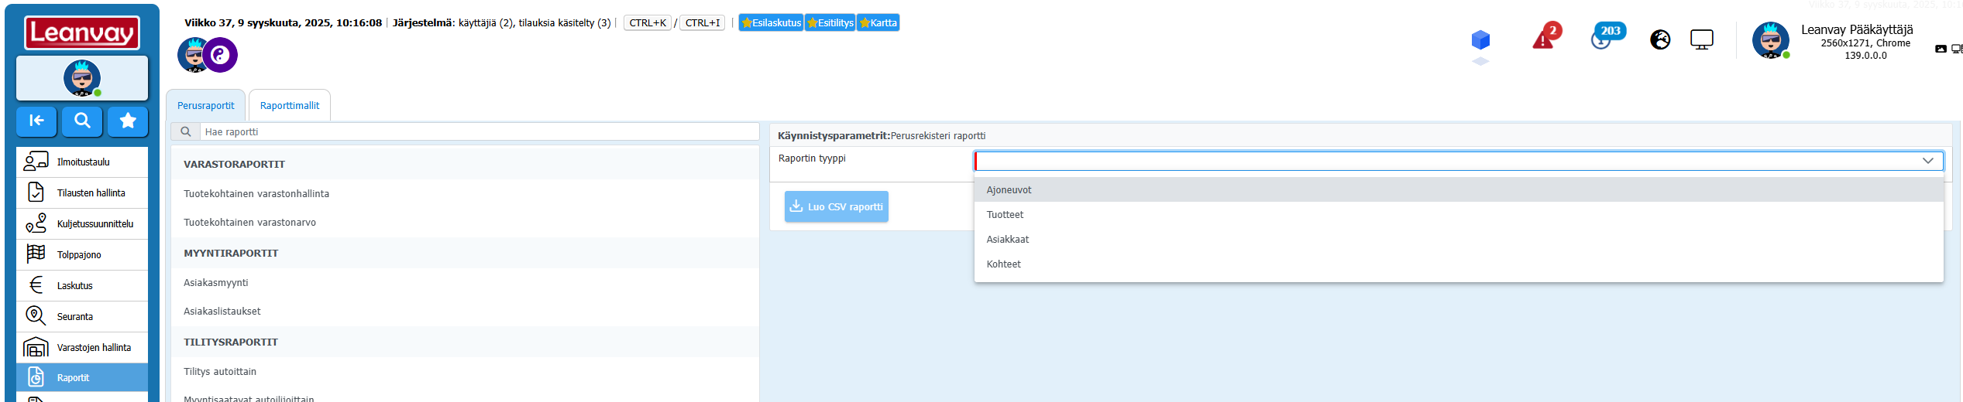Click the monitor display icon
Screen dimensions: 1963x402
(1701, 39)
